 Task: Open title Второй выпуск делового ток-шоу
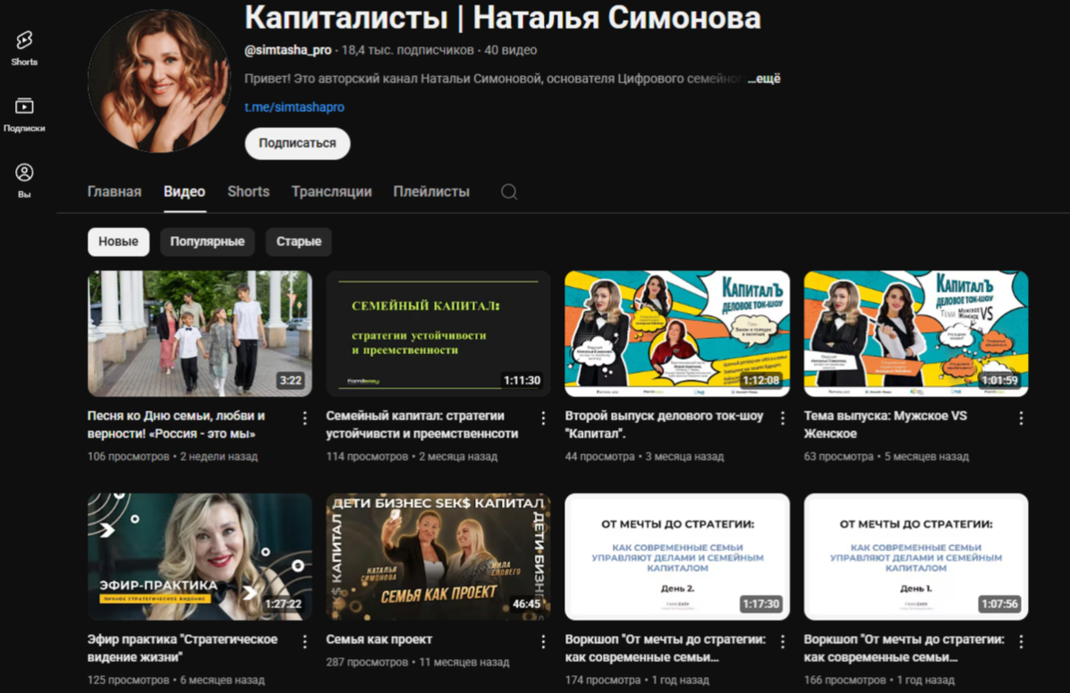tap(664, 424)
